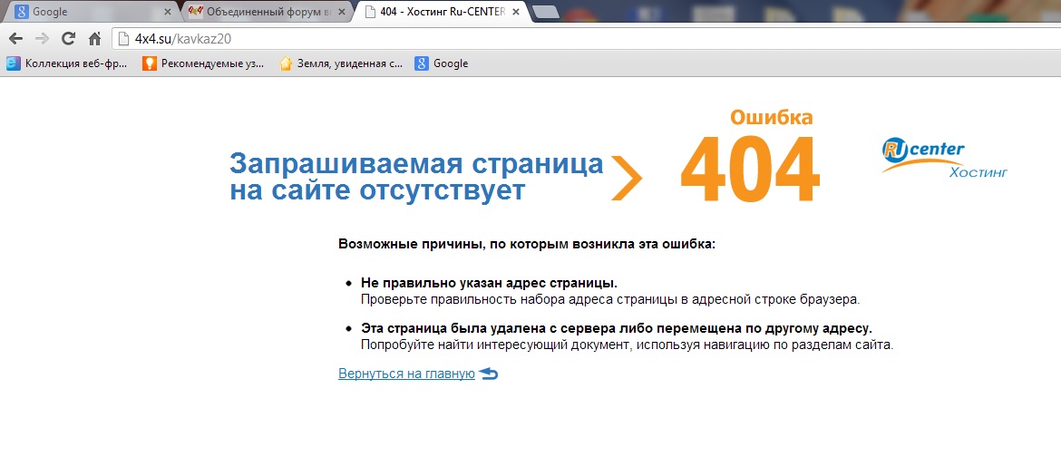Click the Вернуться на главную link
This screenshot has height=476, width=1061.
click(406, 374)
